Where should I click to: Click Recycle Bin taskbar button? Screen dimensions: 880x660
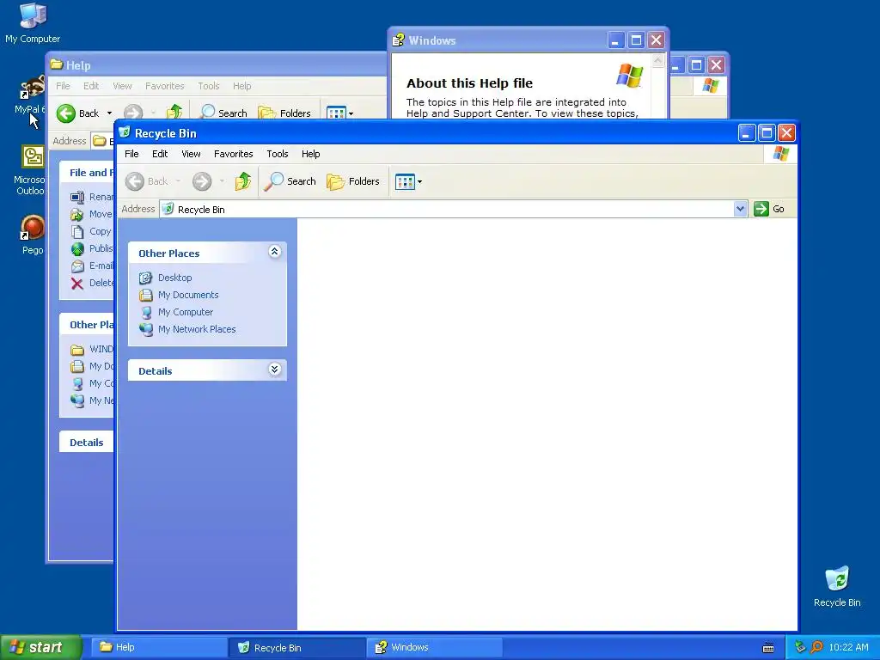[x=296, y=648]
